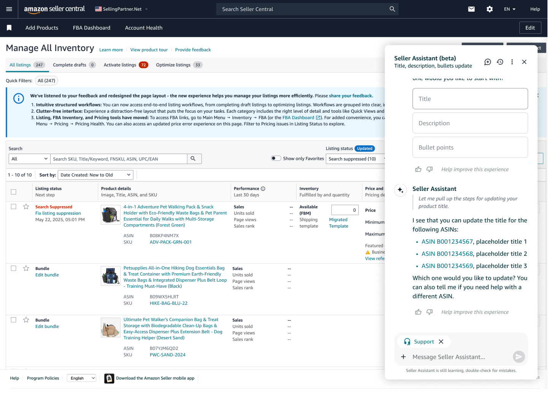Viewport: 549px width, 411px height.
Task: Open ASIN B001234568 link in assistant
Action: click(447, 254)
